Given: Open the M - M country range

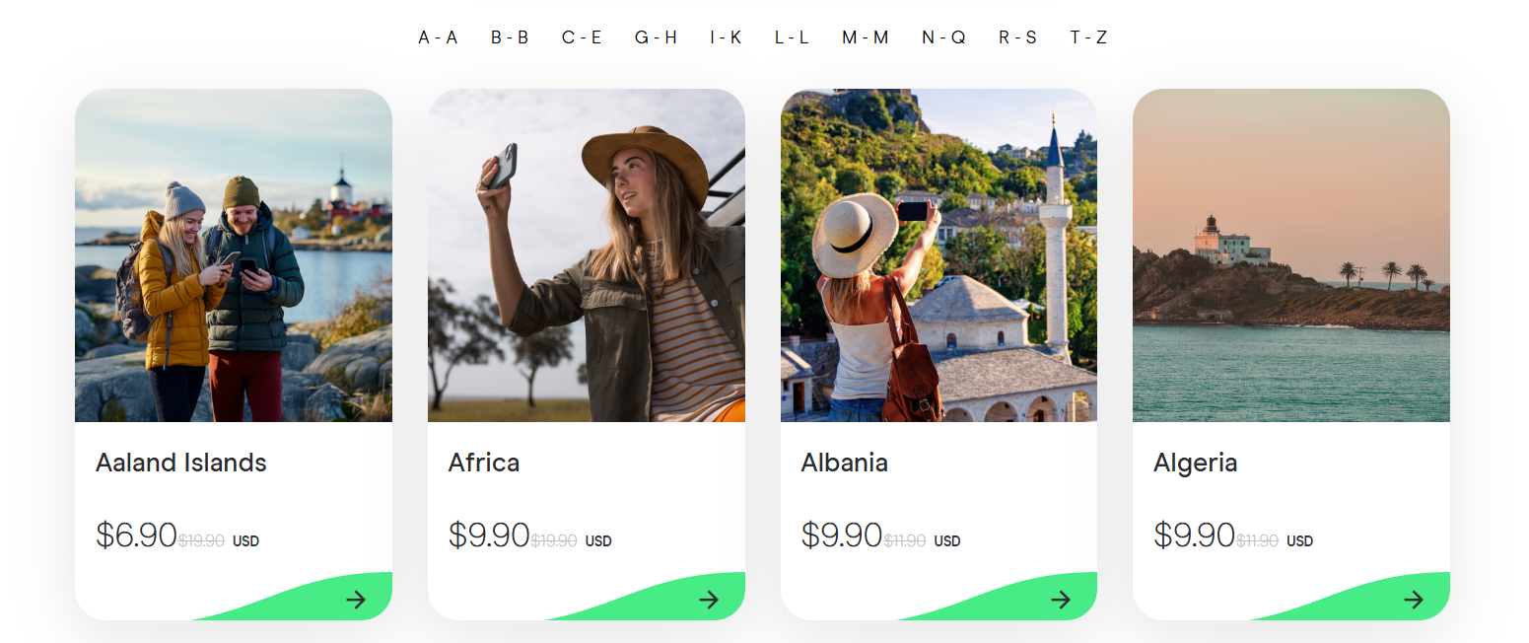Looking at the screenshot, I should click(x=866, y=37).
